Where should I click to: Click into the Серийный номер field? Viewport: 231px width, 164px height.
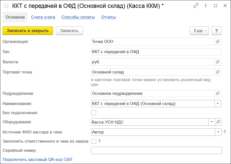(x=156, y=150)
